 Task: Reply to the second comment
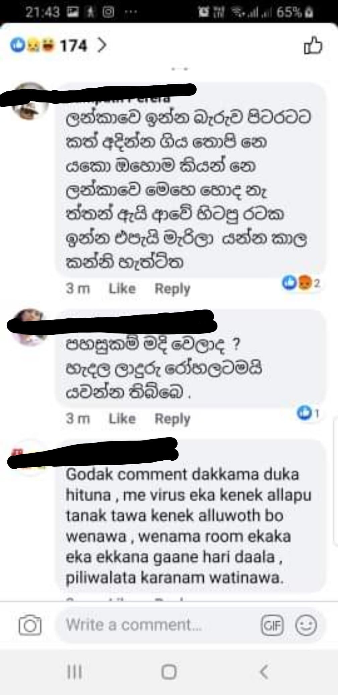tap(172, 419)
